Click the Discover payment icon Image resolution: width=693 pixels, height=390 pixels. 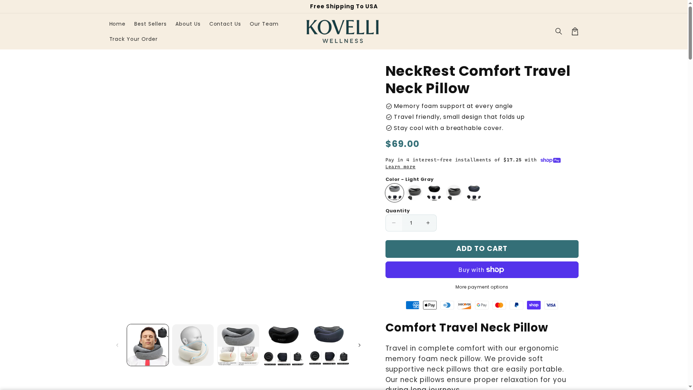[464, 305]
